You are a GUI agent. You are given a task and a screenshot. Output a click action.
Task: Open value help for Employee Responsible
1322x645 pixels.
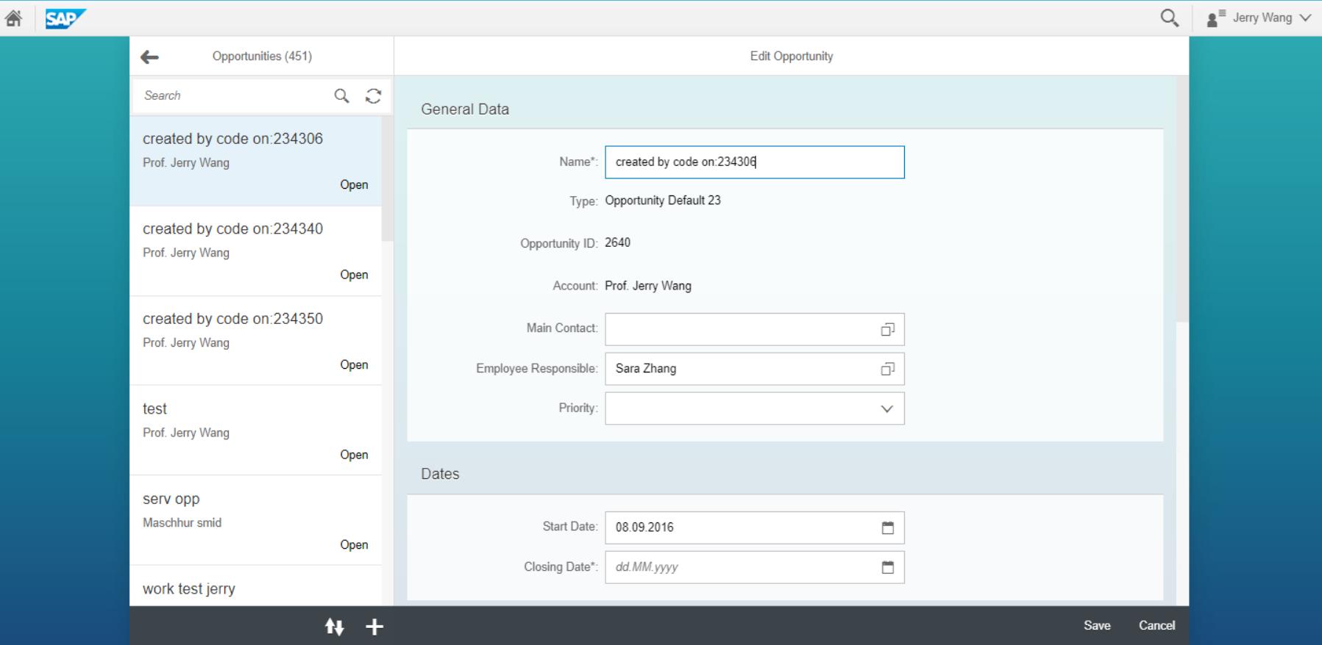pyautogui.click(x=888, y=369)
